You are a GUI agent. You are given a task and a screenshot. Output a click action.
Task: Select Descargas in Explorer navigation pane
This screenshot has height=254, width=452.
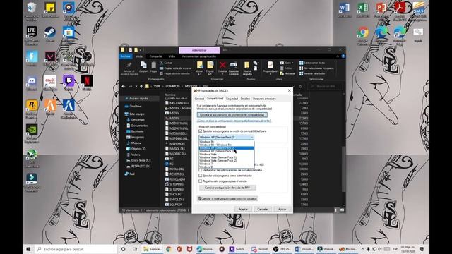point(138,119)
